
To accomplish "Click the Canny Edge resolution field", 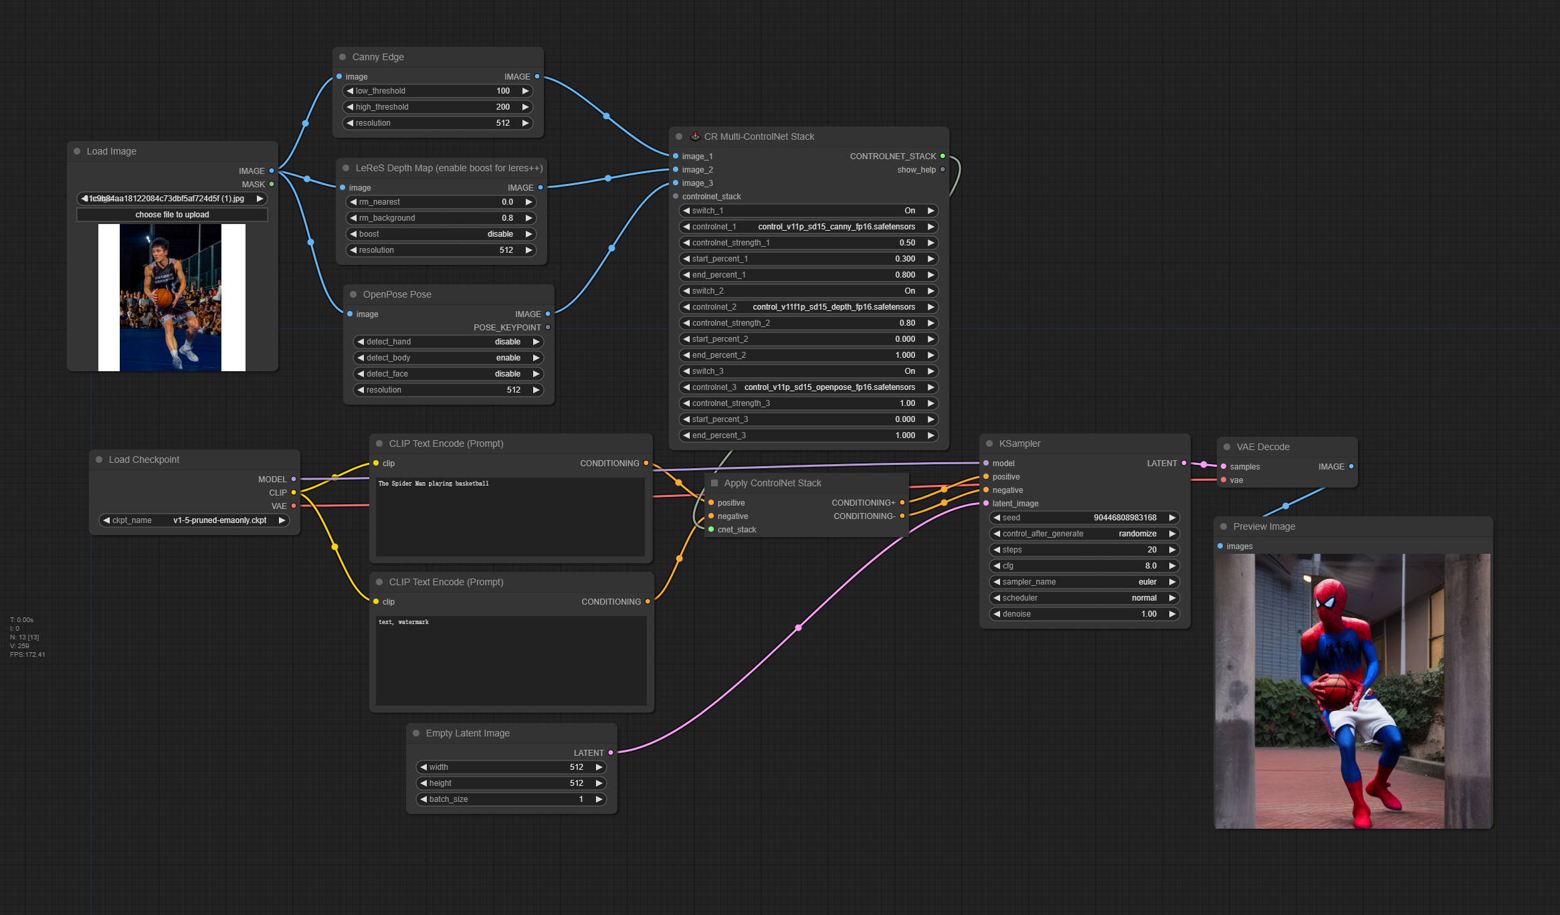I will [x=437, y=123].
